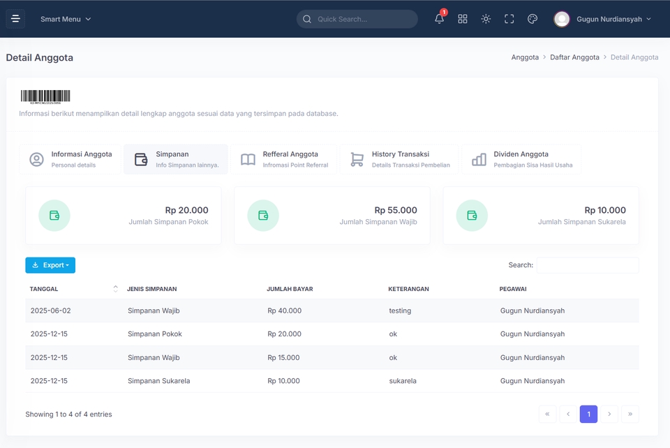Click the 'sukarela' keterangan cell
This screenshot has height=448, width=670.
403,381
